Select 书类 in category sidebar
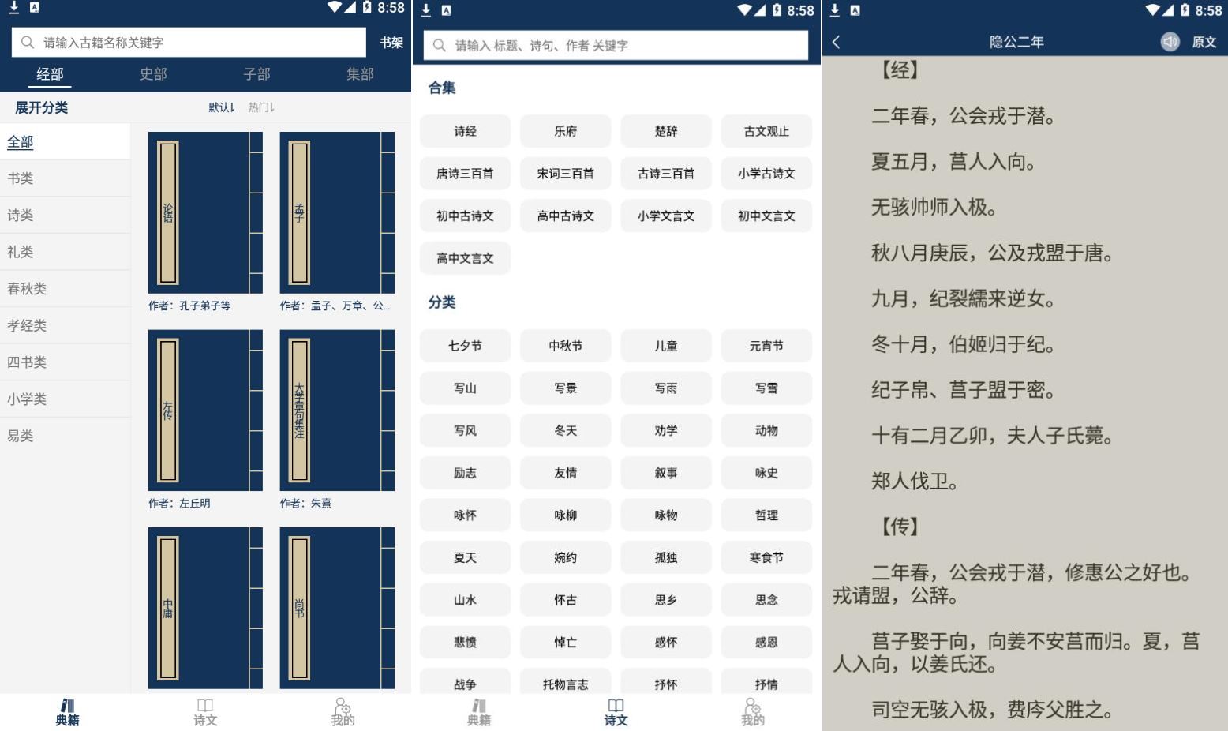This screenshot has height=731, width=1228. [65, 178]
